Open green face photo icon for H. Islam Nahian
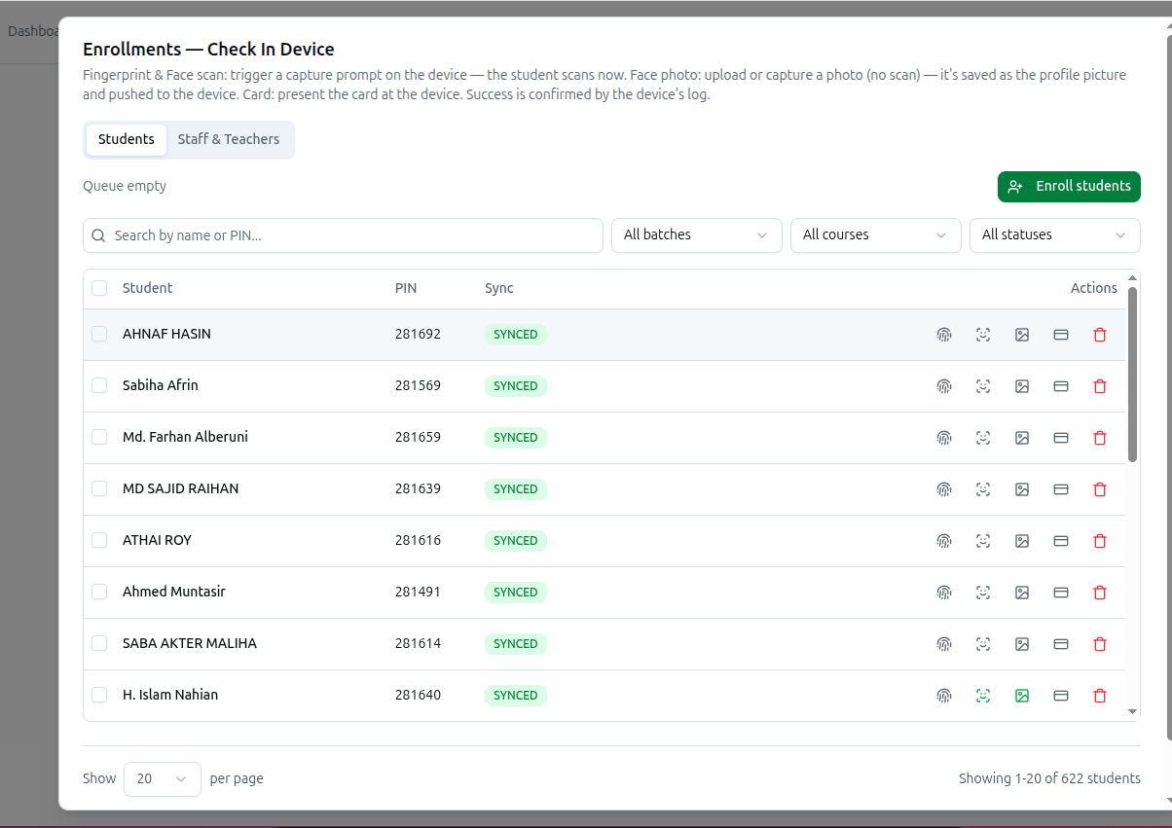Viewport: 1172px width, 828px height. 1022,696
